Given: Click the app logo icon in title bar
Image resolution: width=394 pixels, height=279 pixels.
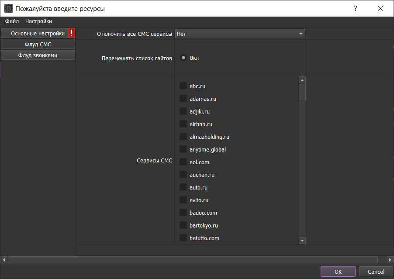Looking at the screenshot, I should point(8,8).
